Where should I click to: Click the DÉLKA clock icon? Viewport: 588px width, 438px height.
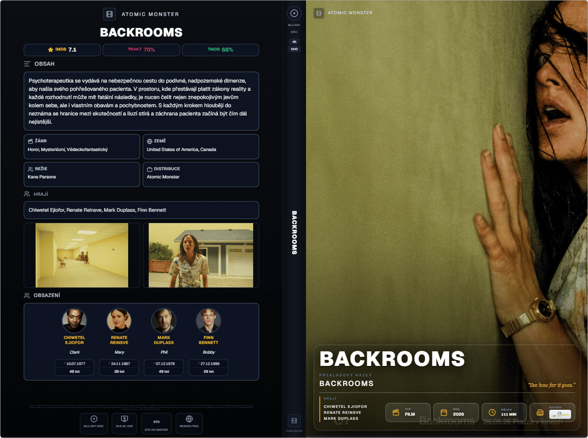click(492, 412)
